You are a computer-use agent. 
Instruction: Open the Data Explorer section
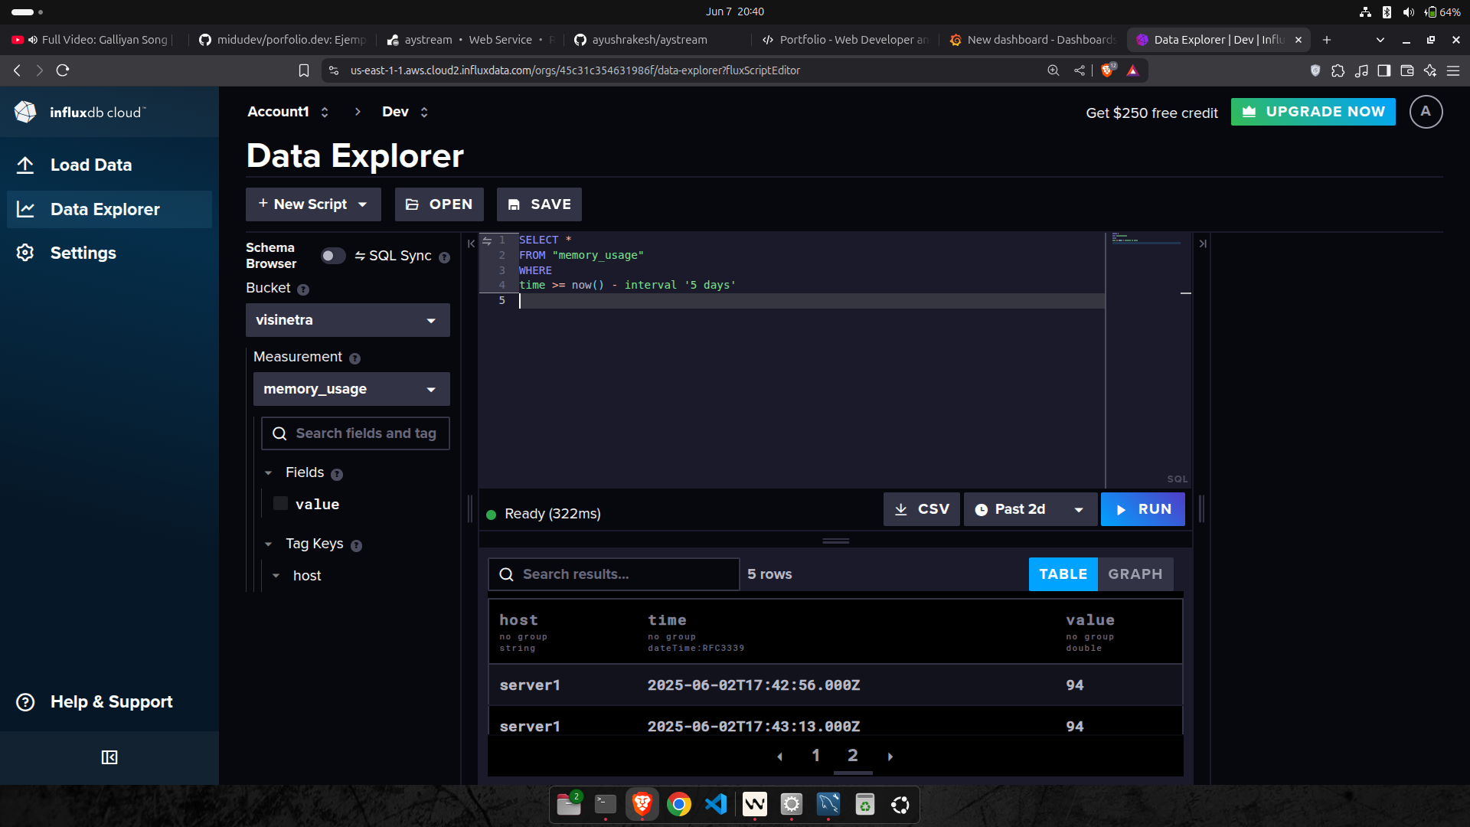coord(109,209)
